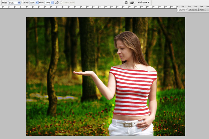The image size is (209, 139).
Task: Click the horizontal ruler above the canvas
Action: (x=87, y=7)
